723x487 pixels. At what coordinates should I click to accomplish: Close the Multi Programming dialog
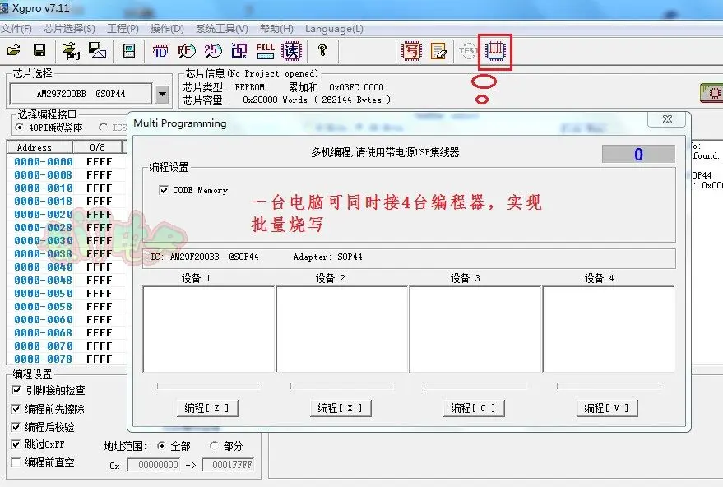[x=667, y=119]
